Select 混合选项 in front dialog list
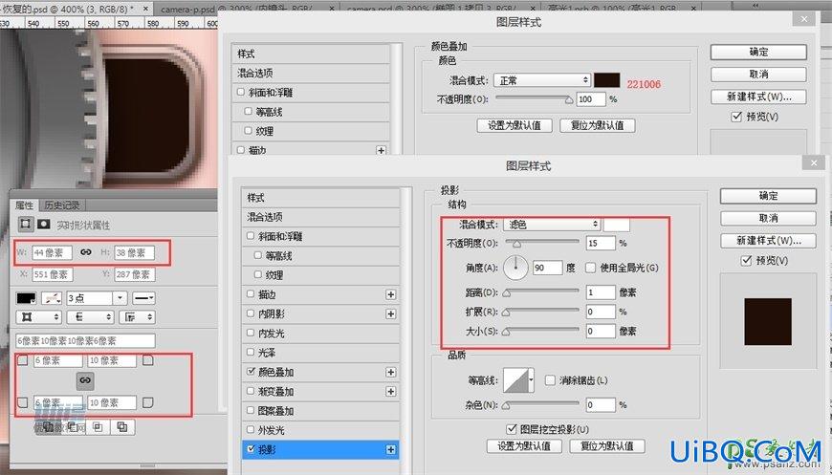 click(320, 217)
